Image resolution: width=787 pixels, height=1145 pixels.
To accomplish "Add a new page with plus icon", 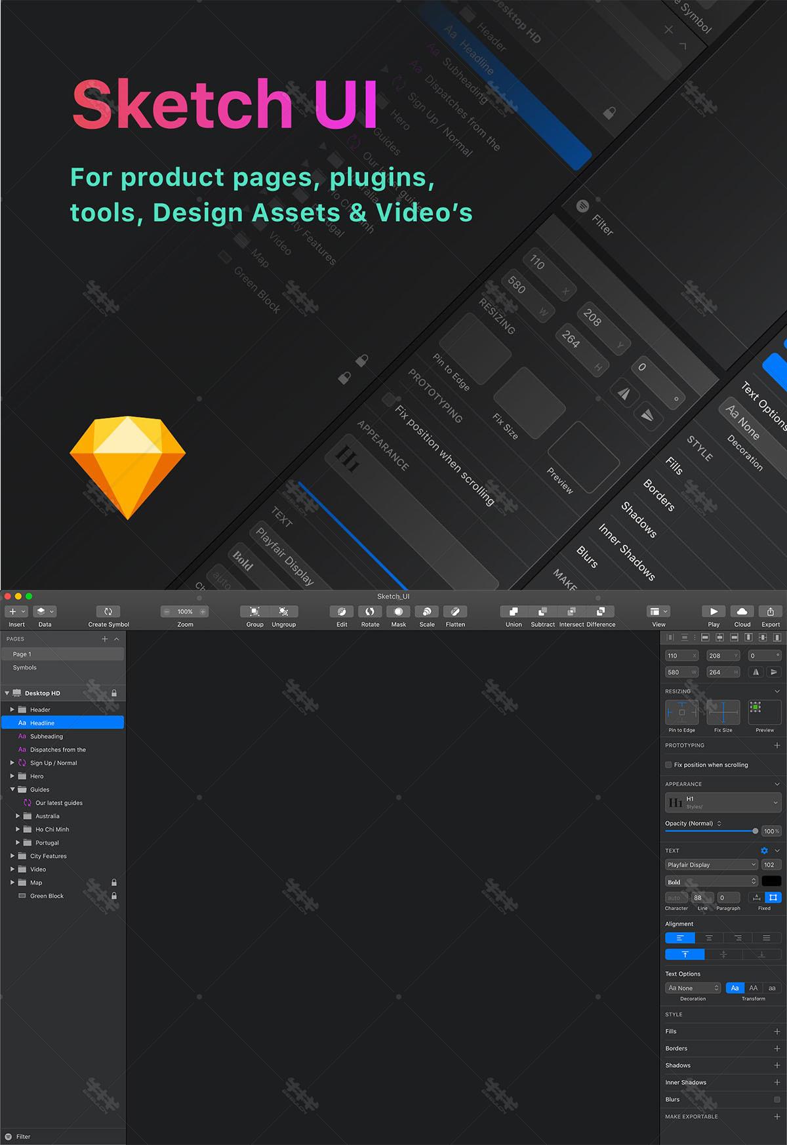I will point(104,639).
